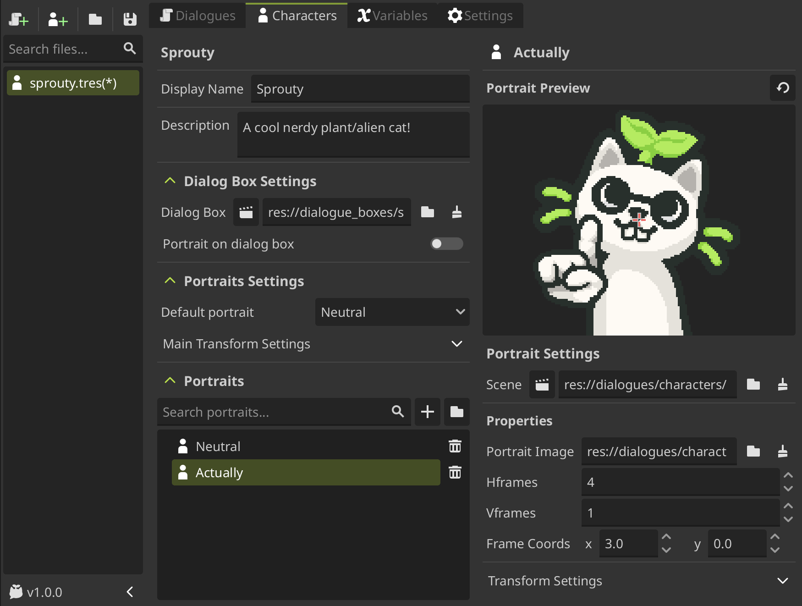Delete the Neutral portrait
The image size is (802, 606).
point(455,446)
